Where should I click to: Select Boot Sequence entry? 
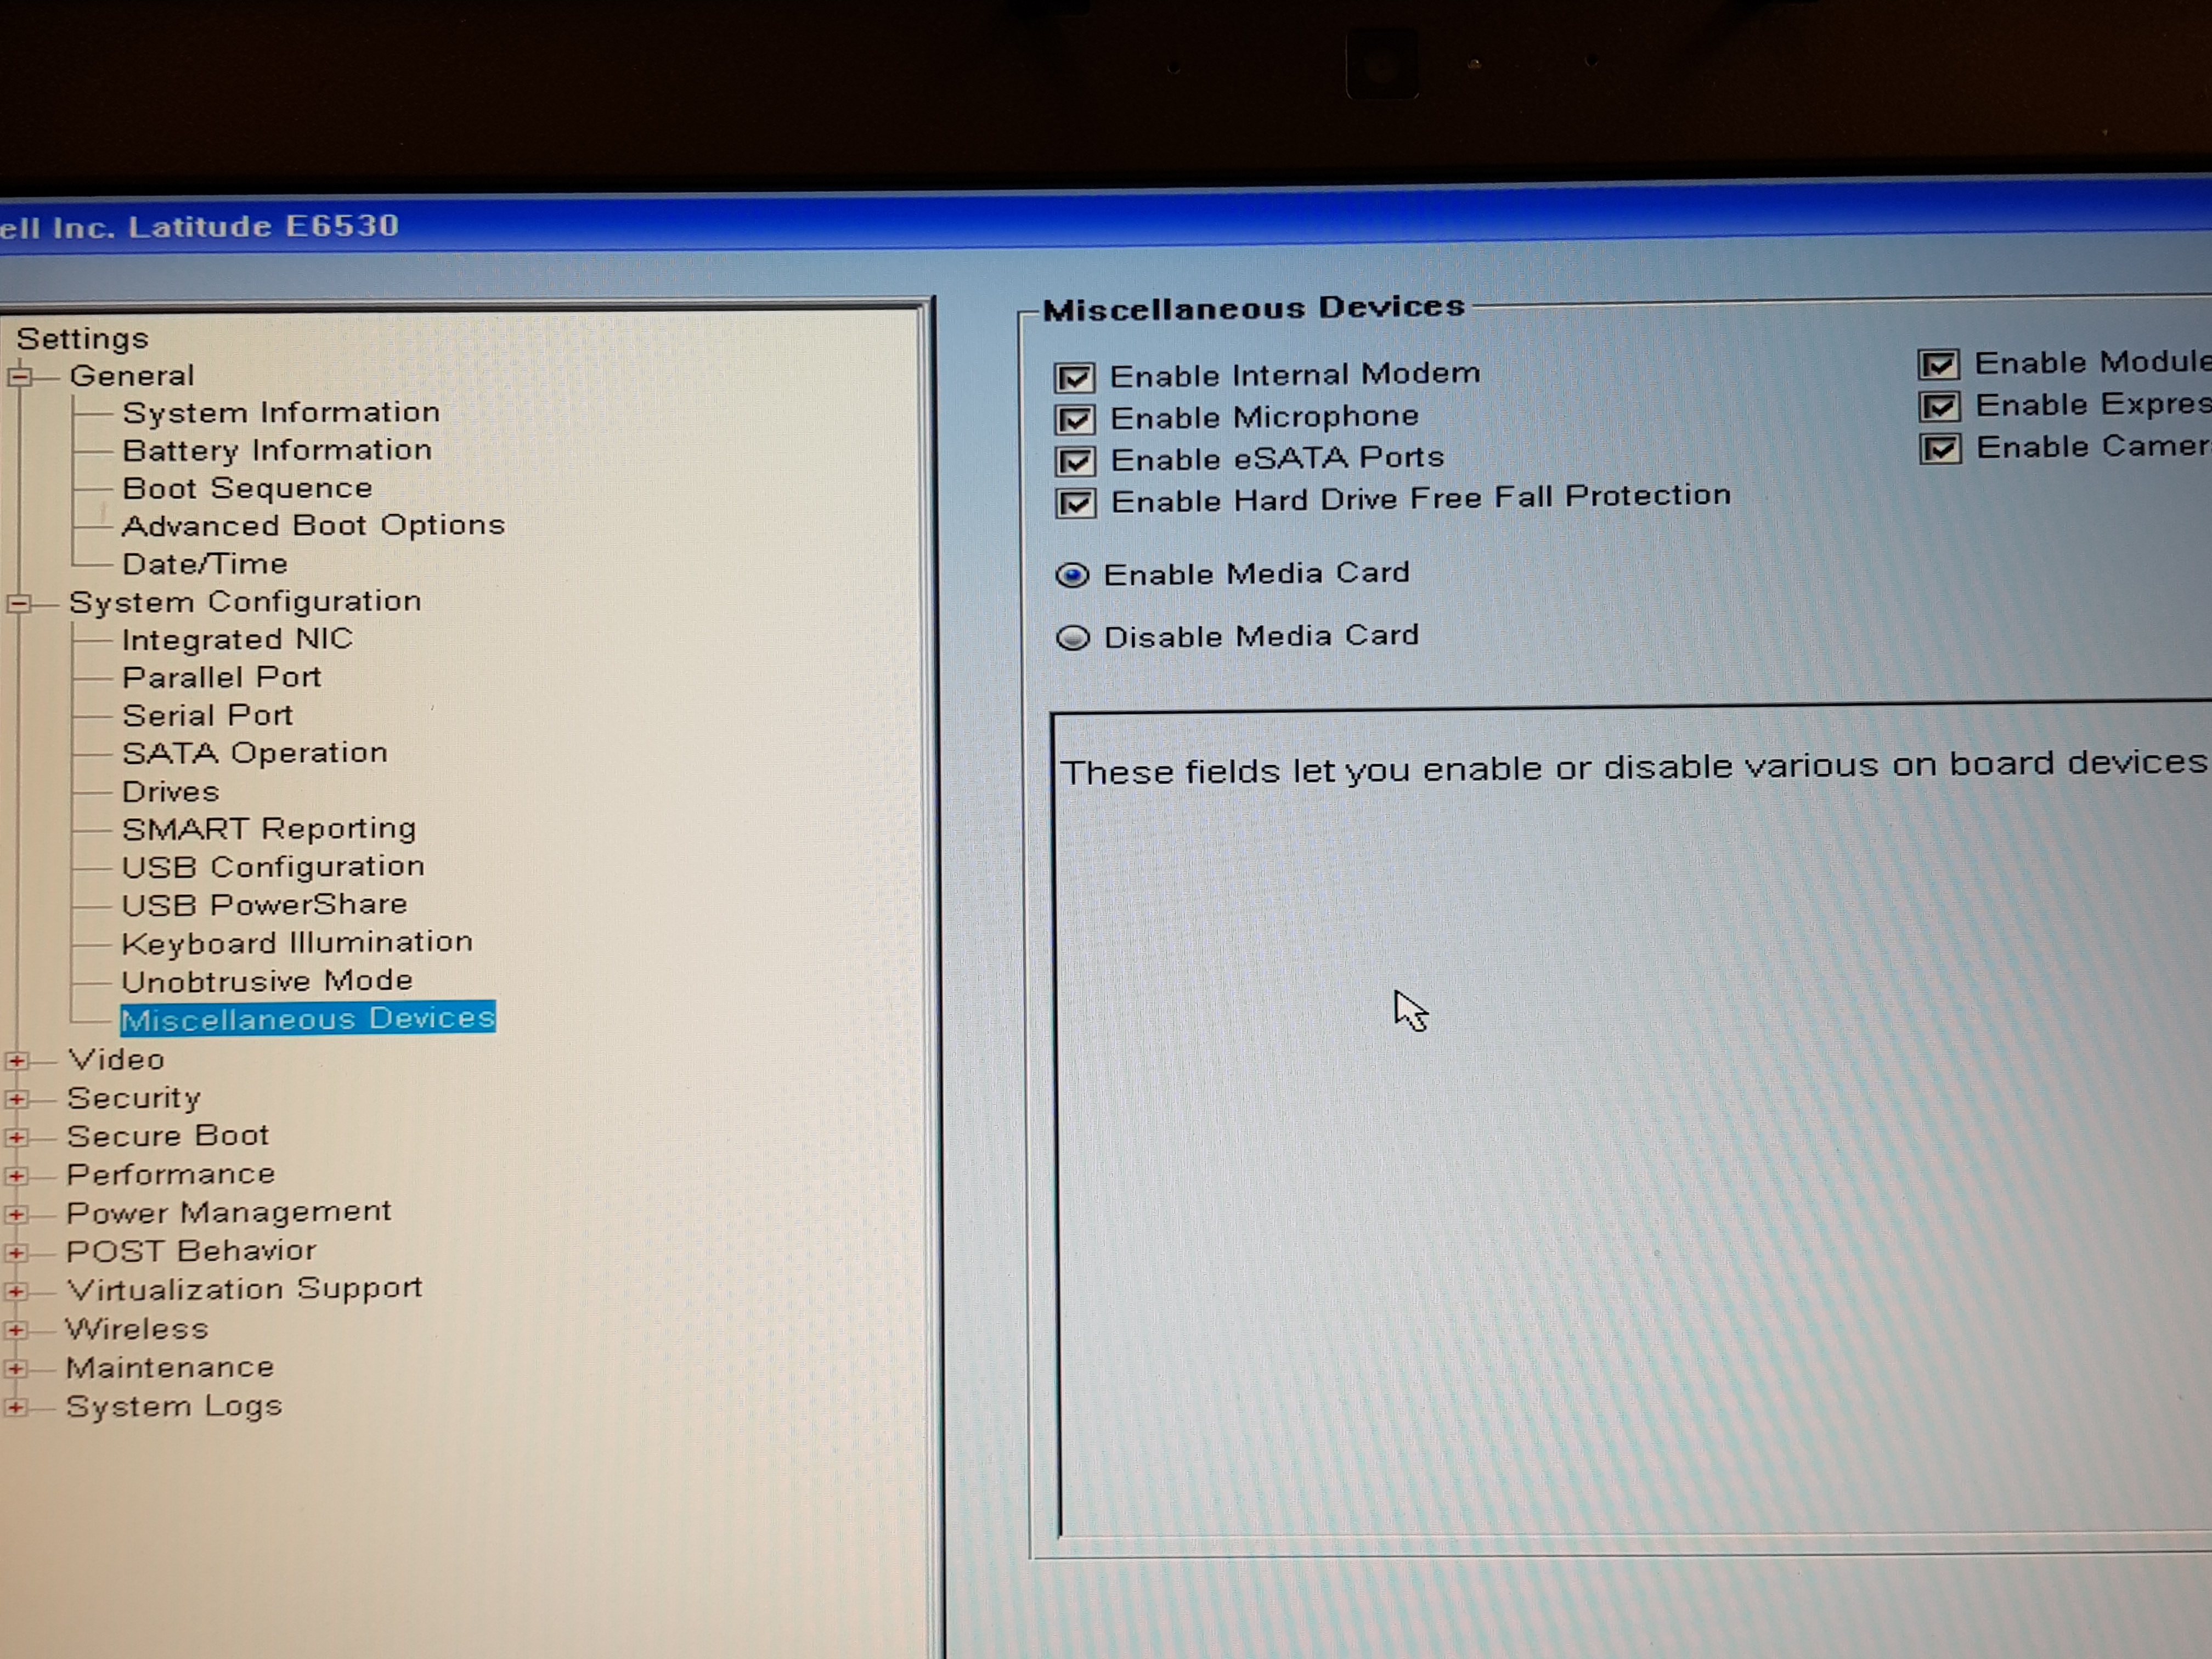click(247, 489)
